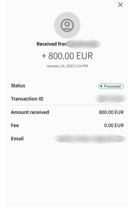This screenshot has height=212, width=132.
Task: Click the Amount received label
Action: (30, 112)
